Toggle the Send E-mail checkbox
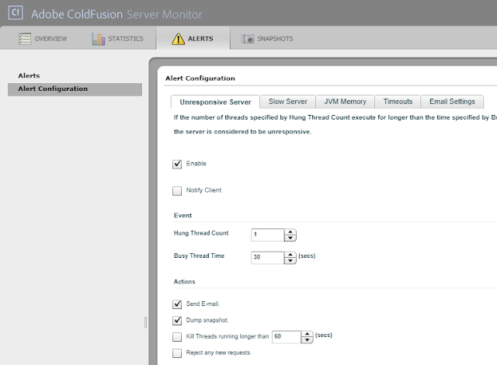 pos(177,304)
